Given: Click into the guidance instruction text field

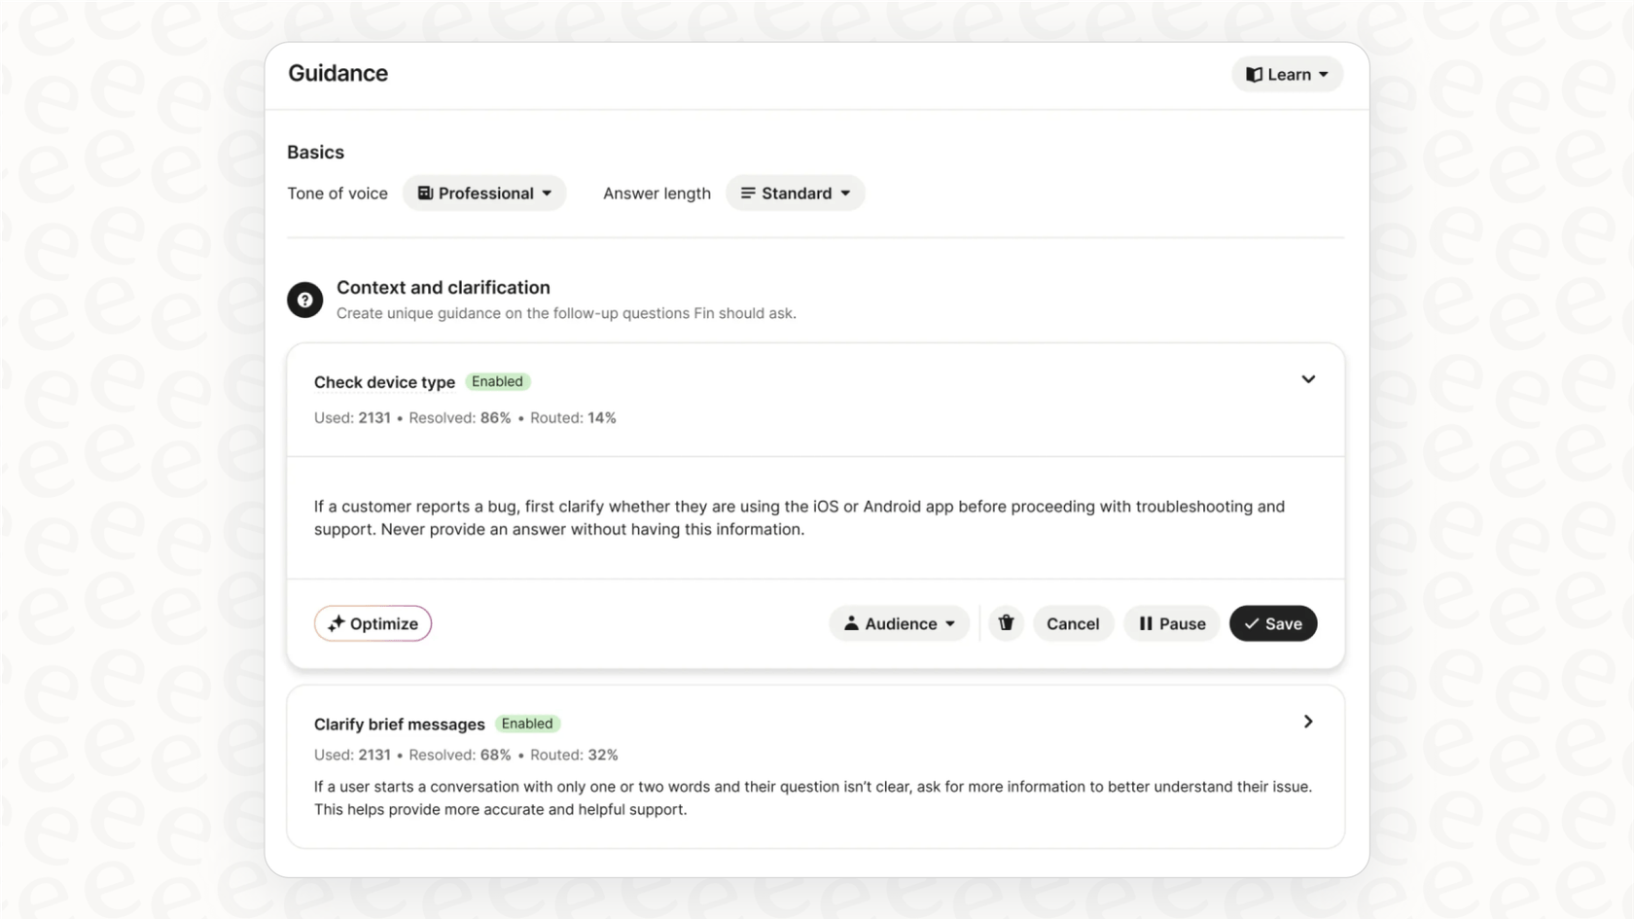Looking at the screenshot, I should 798,517.
